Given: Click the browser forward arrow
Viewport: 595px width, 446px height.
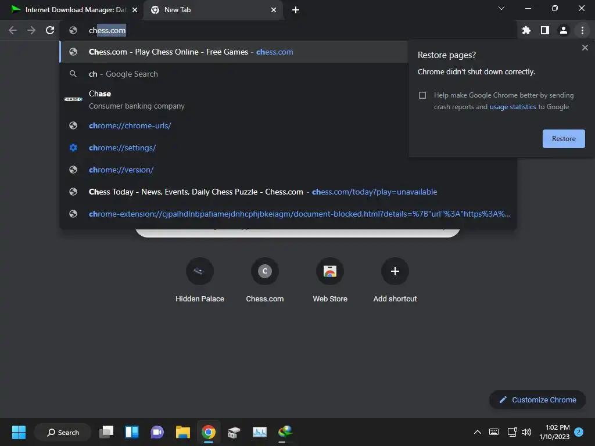Looking at the screenshot, I should [31, 30].
